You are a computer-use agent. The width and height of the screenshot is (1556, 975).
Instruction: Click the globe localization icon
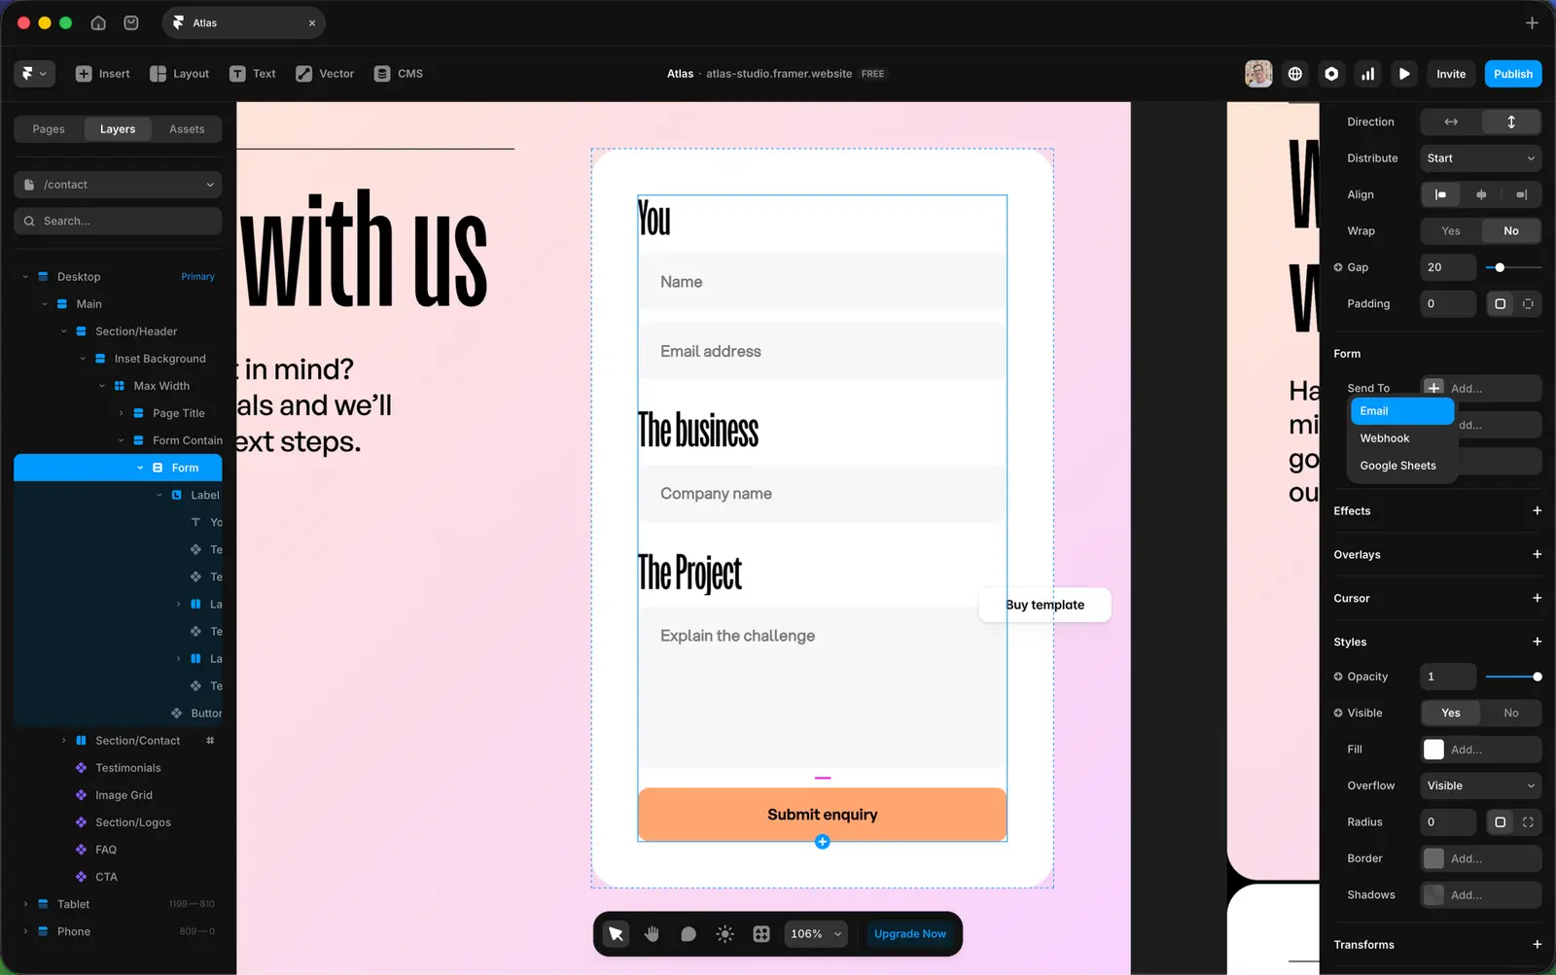[x=1295, y=74]
